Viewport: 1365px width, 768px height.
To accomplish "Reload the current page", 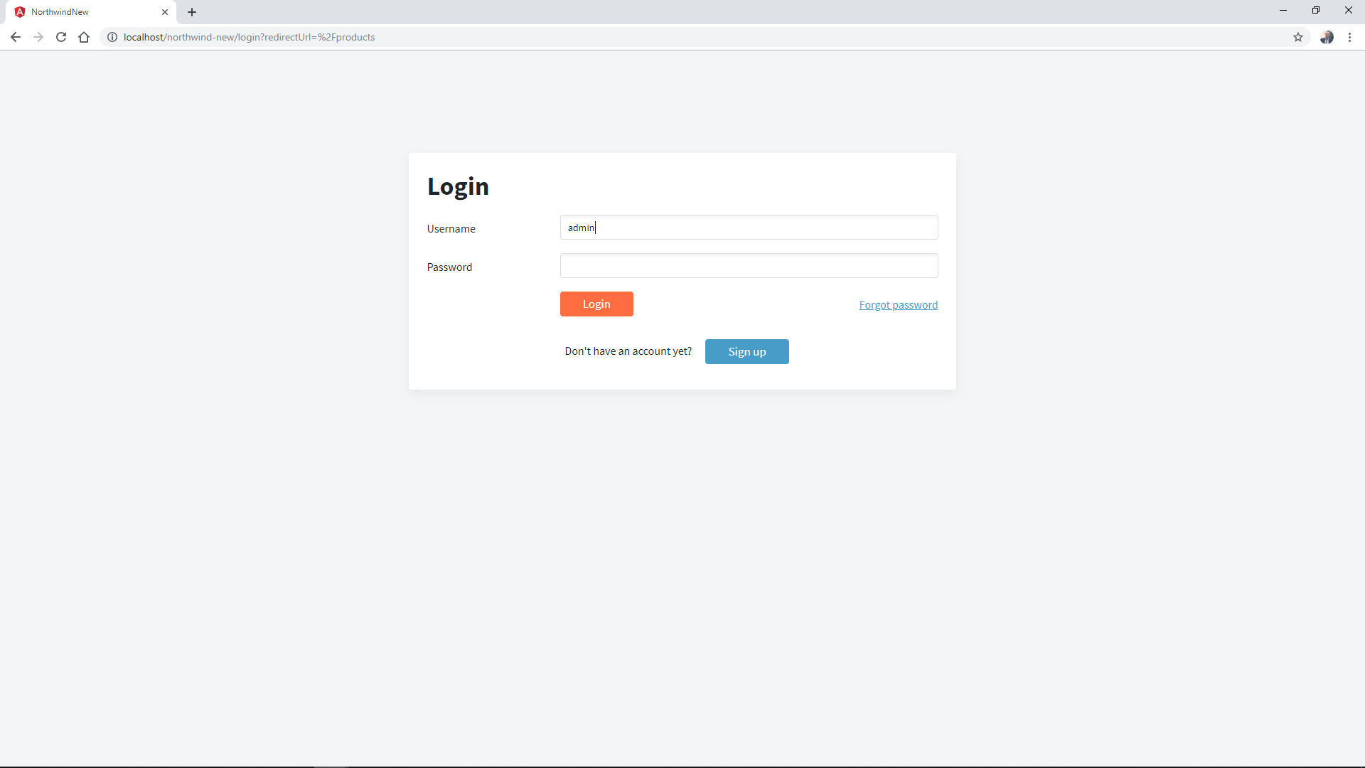I will point(61,37).
